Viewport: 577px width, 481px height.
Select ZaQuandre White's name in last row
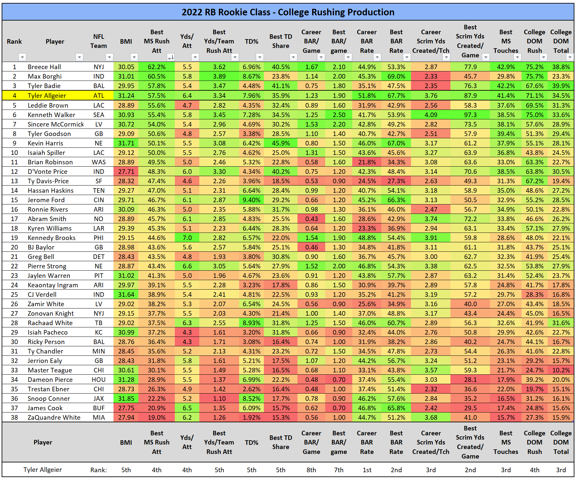(x=54, y=417)
